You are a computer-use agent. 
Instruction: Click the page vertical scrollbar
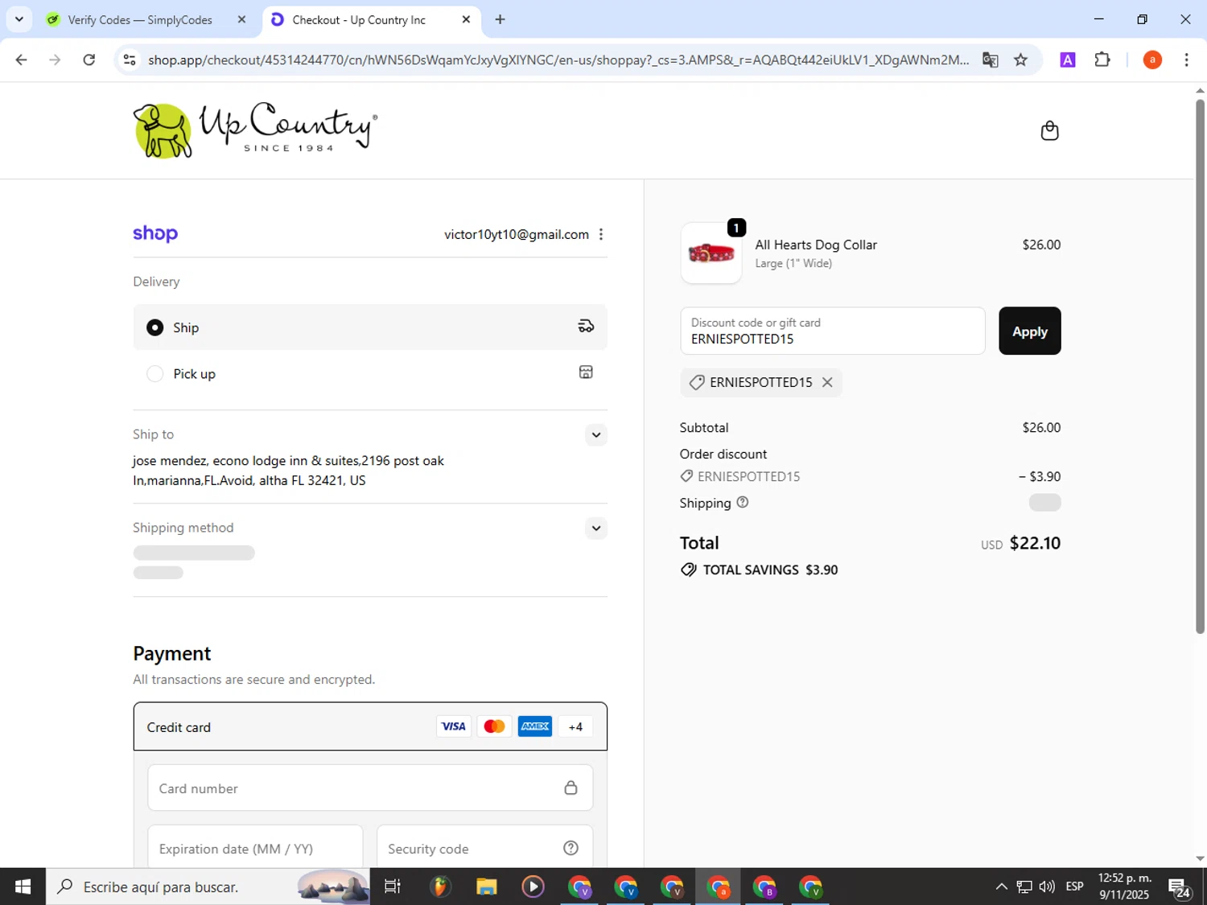click(x=1200, y=366)
